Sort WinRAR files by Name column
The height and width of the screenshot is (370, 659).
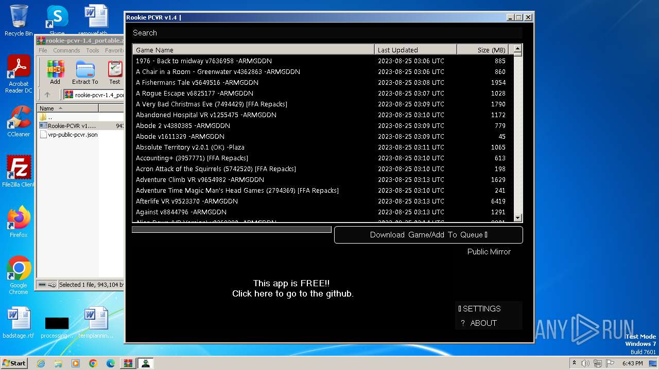(x=67, y=108)
